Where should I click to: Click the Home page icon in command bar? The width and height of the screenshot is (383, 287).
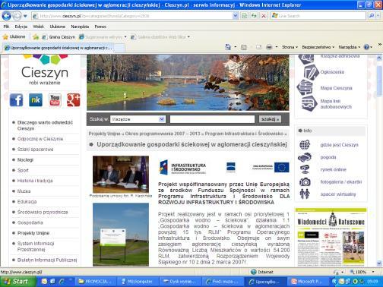(228, 47)
